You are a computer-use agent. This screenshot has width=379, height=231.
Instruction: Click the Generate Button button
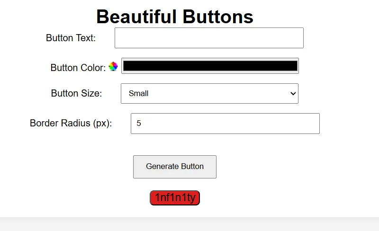tap(174, 167)
